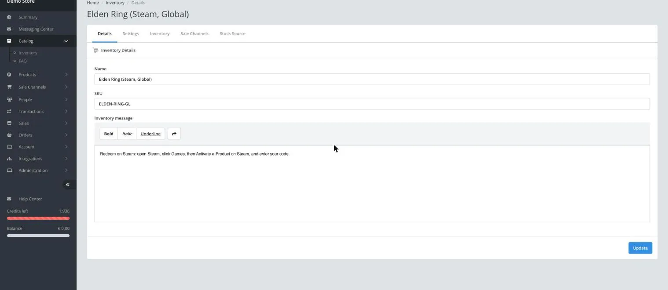
Task: Click the Products sidebar icon
Action: [x=9, y=75]
